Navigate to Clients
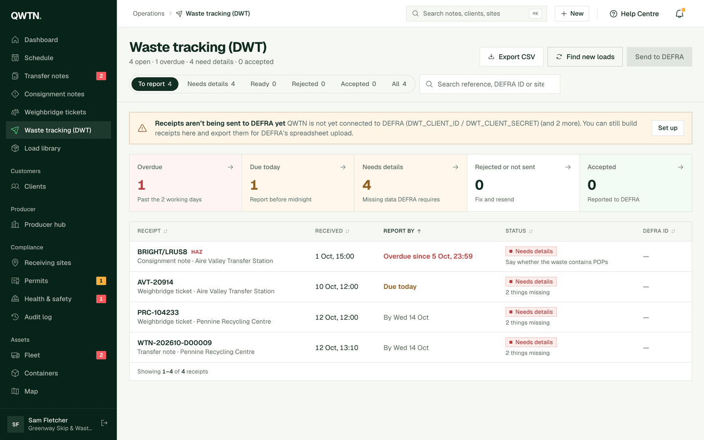Image resolution: width=704 pixels, height=440 pixels. point(58,186)
